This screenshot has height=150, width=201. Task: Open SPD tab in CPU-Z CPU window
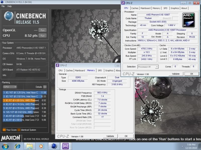tap(165, 8)
